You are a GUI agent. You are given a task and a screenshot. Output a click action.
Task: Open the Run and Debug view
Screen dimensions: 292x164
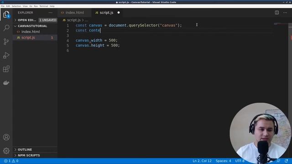tap(6, 55)
